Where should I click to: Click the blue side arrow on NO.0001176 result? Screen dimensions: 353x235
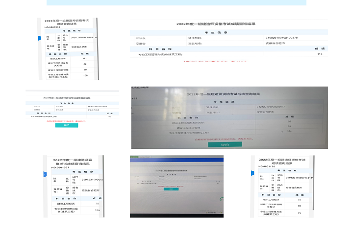coord(252,172)
